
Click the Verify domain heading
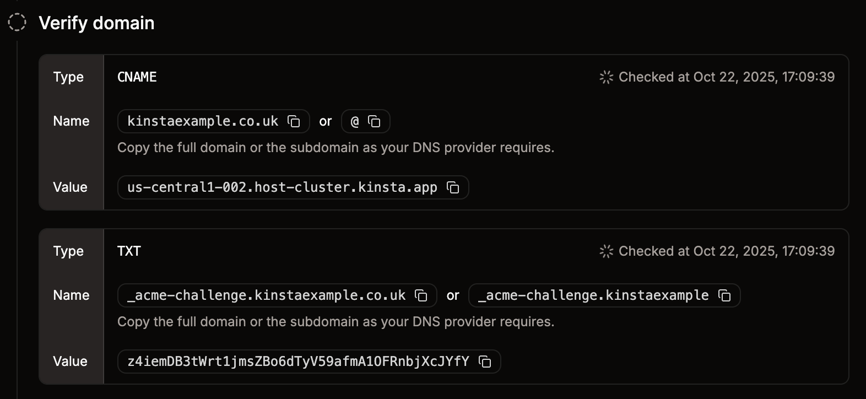click(x=96, y=23)
